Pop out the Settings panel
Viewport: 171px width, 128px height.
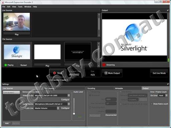point(168,84)
